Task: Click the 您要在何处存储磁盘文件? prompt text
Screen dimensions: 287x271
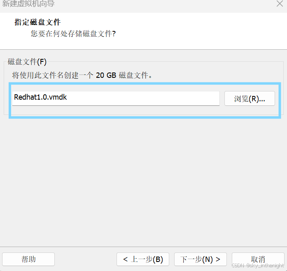Action: [73, 34]
